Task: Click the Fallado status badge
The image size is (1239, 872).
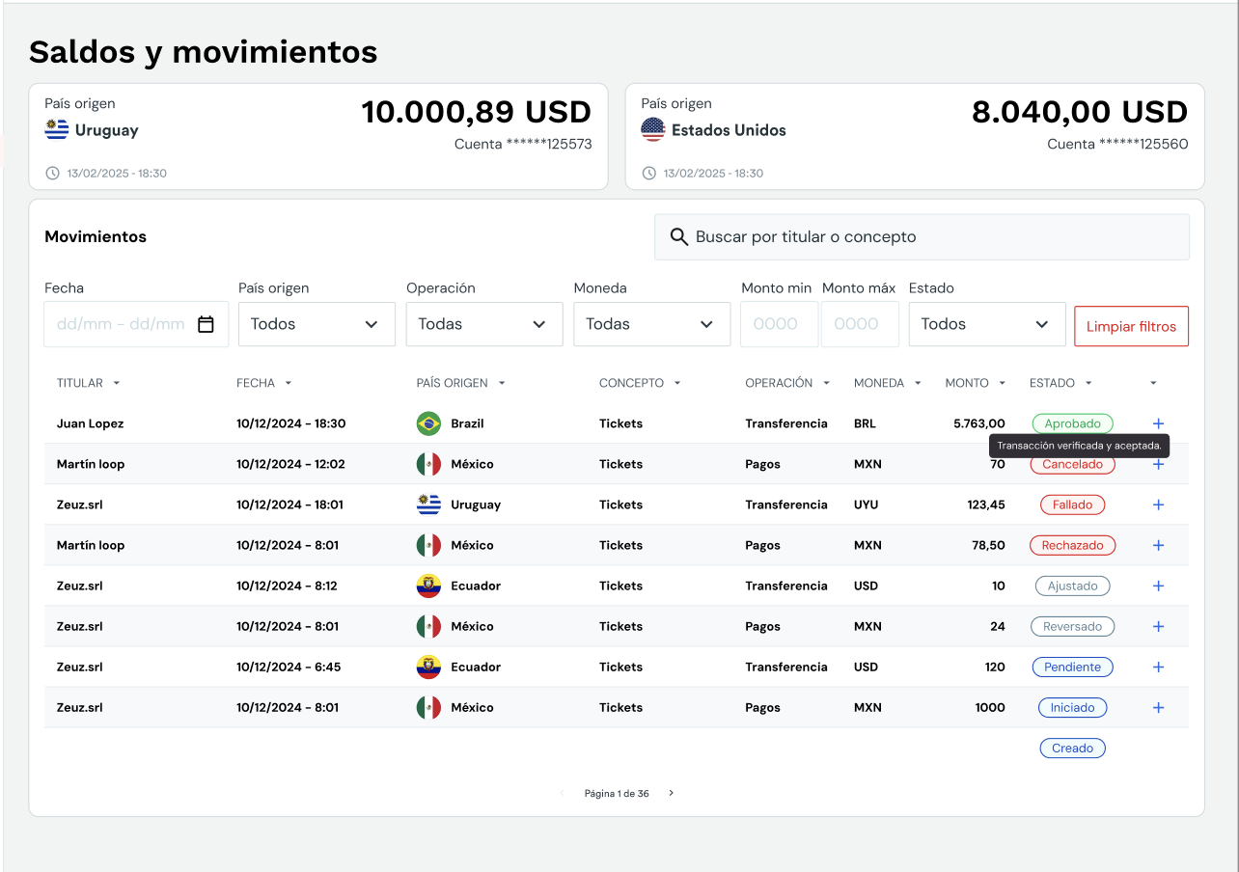Action: (1072, 504)
